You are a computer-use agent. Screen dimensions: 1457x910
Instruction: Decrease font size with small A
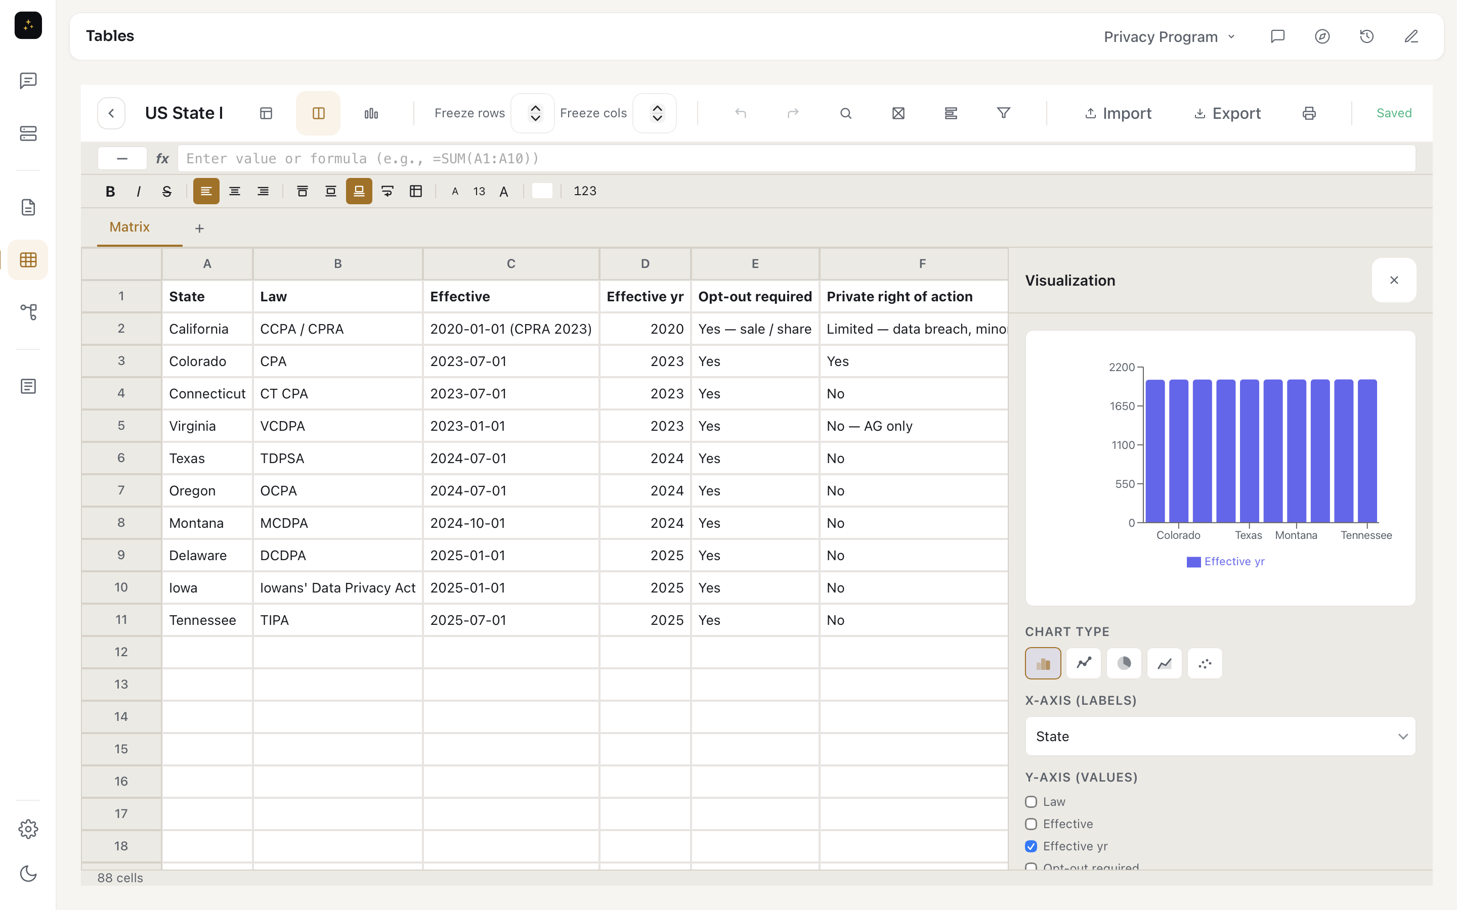click(x=455, y=192)
